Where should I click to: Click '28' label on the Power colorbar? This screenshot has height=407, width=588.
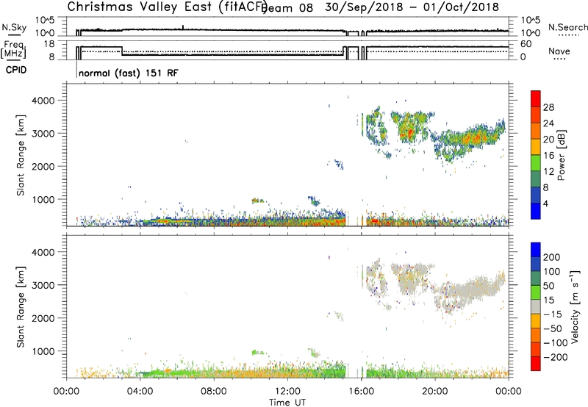(x=548, y=107)
